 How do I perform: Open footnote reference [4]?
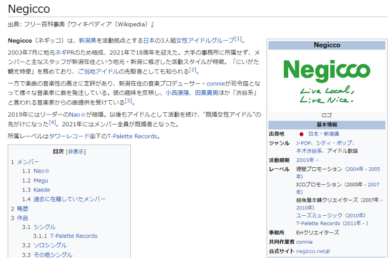(52, 122)
